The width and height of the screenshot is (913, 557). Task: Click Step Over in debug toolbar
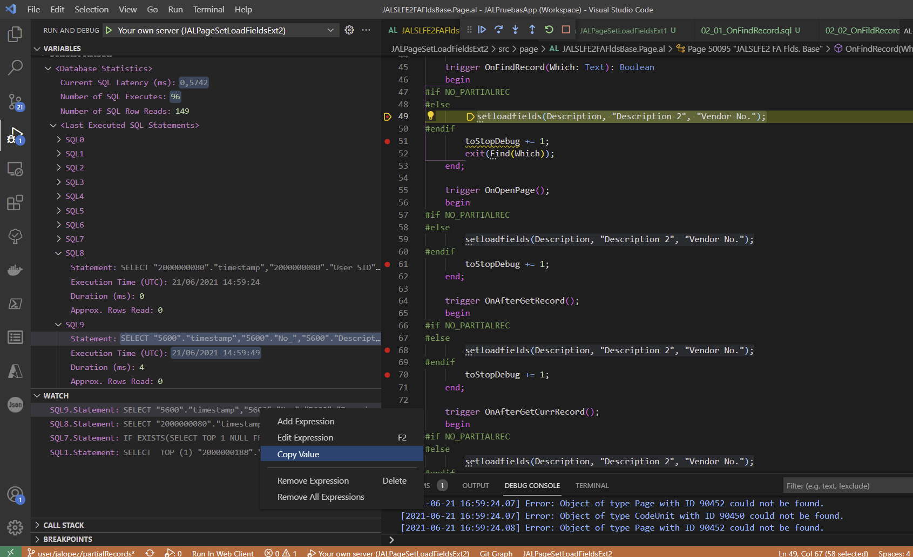(x=499, y=30)
